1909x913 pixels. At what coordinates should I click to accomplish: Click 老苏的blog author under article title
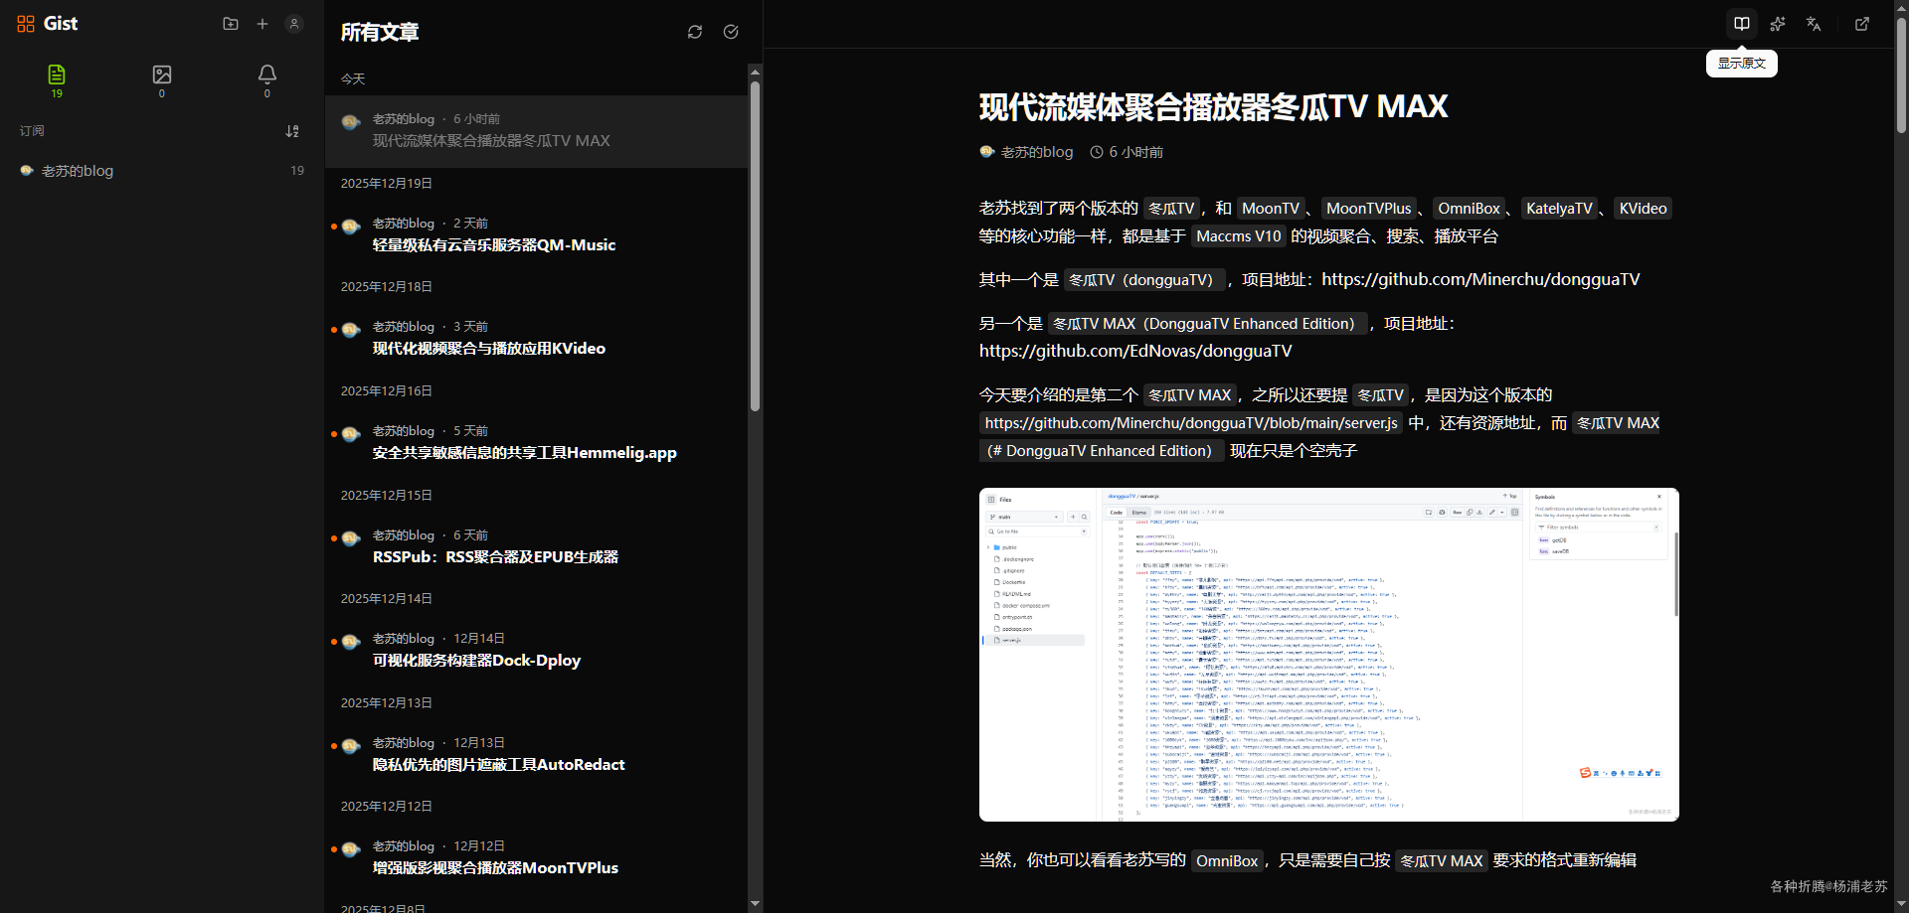[1026, 152]
